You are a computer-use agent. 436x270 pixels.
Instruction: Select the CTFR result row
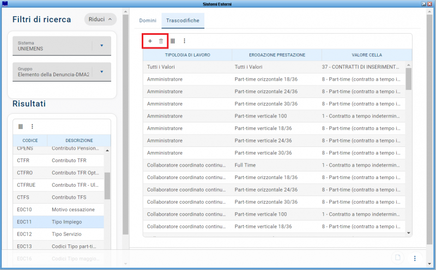coord(58,161)
